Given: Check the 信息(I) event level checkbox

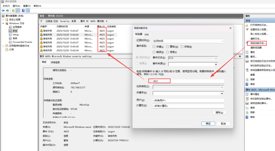Looking at the screenshot, I should [168, 52].
